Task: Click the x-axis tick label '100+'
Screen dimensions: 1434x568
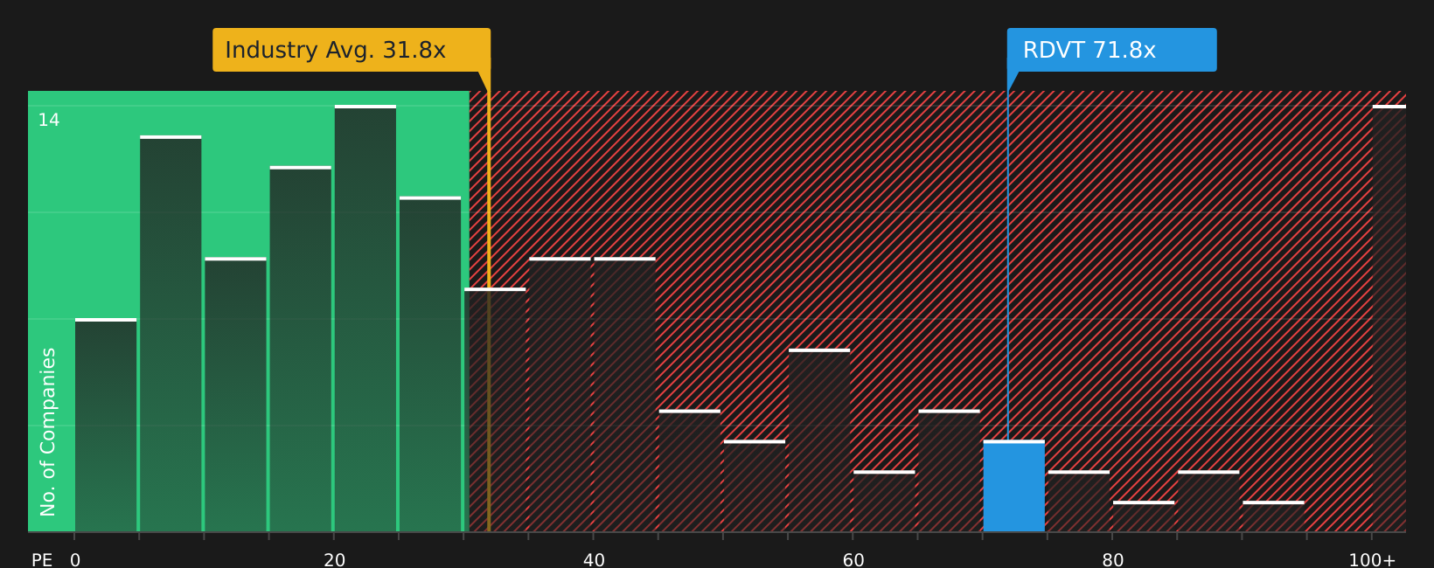Action: click(x=1372, y=560)
